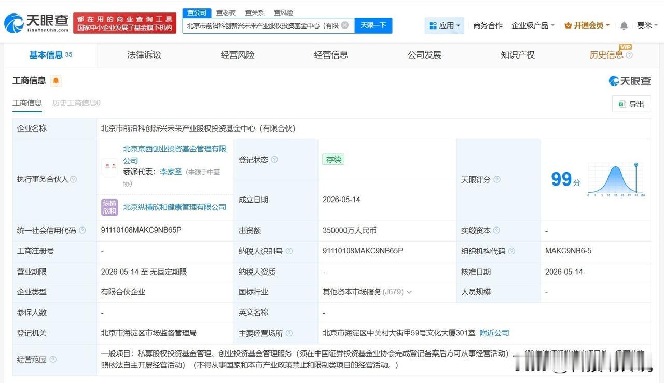Switch to the 公司发展 tab
Screen dimensions: 664x383
pyautogui.click(x=424, y=55)
